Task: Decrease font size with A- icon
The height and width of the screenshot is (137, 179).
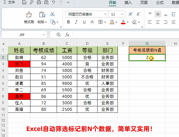Action: tap(139, 14)
